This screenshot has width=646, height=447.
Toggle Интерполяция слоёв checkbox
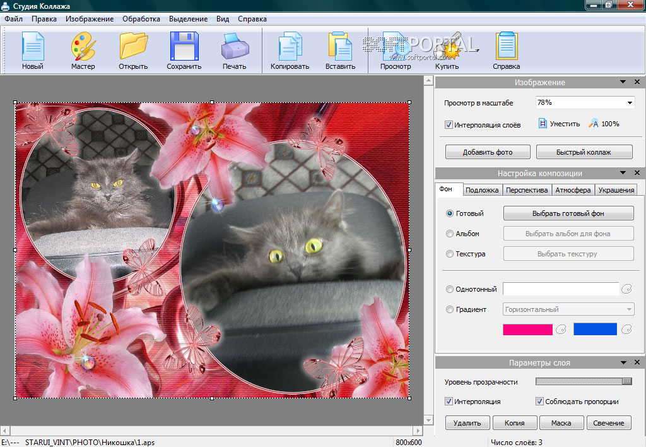[449, 124]
